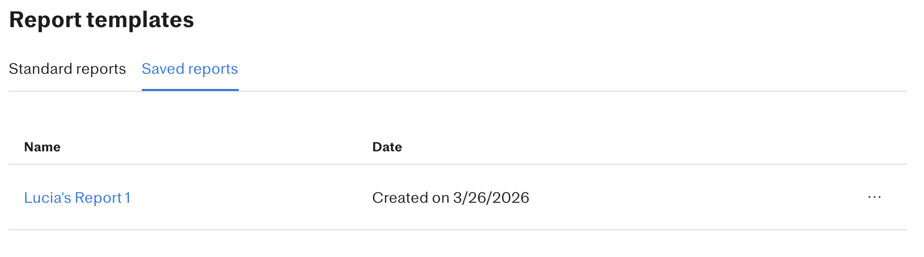Go to Standard reports
This screenshot has width=924, height=257.
67,69
